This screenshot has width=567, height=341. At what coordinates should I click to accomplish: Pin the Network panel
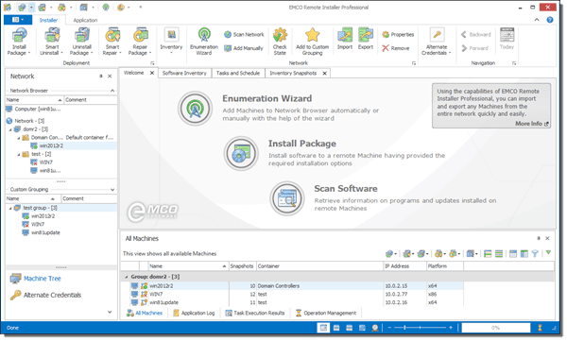[101, 77]
